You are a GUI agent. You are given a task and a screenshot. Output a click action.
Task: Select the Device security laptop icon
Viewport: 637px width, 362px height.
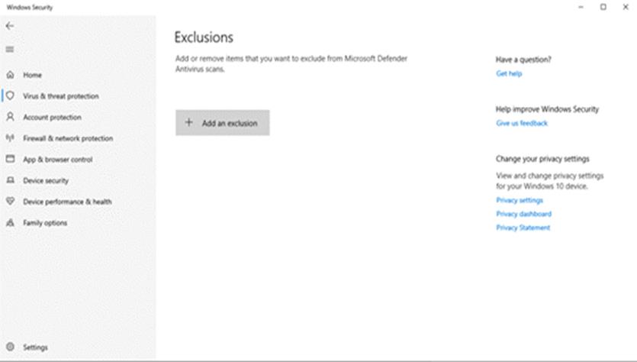[10, 181]
